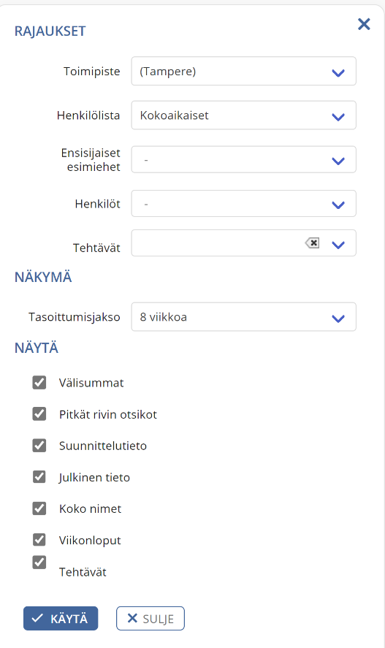Screen dimensions: 385x648
Task: Toggle the Koko nimet checkbox
Action: pyautogui.click(x=39, y=508)
